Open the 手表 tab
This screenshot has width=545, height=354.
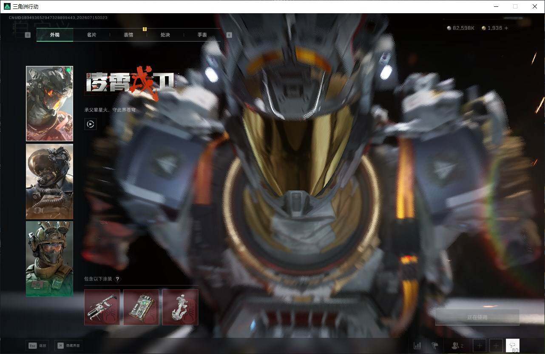[x=202, y=35]
